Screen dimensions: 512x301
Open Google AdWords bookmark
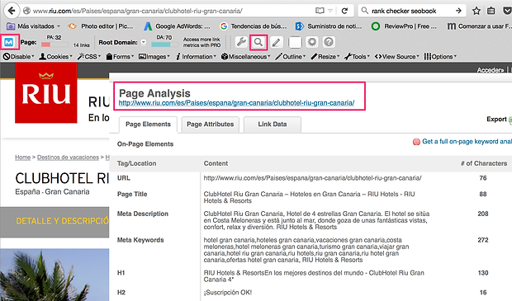(178, 26)
